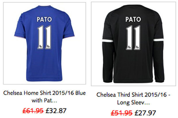The image size is (178, 118).
Task: Click the number 11 on the black shirt
Action: 133,38
